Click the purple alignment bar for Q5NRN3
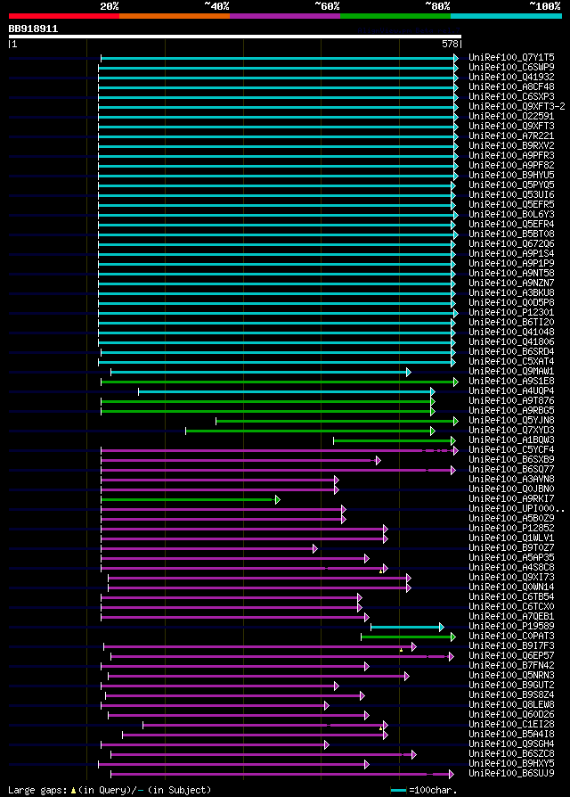The image size is (570, 797). tap(258, 676)
